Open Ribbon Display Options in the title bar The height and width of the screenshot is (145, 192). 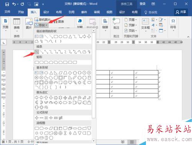(x=153, y=4)
